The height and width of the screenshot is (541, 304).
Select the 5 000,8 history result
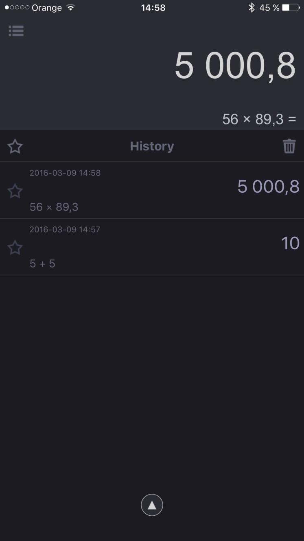(x=268, y=187)
